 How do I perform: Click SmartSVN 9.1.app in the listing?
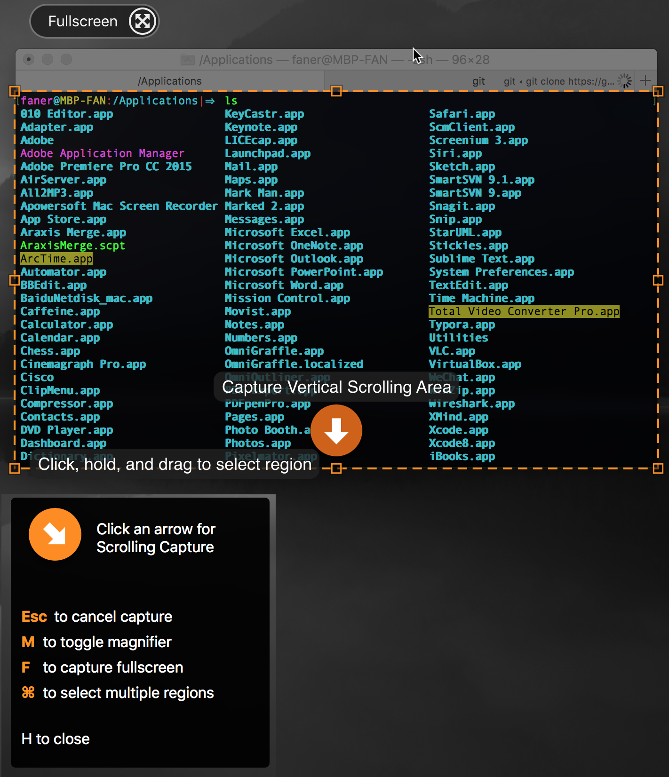pyautogui.click(x=482, y=180)
